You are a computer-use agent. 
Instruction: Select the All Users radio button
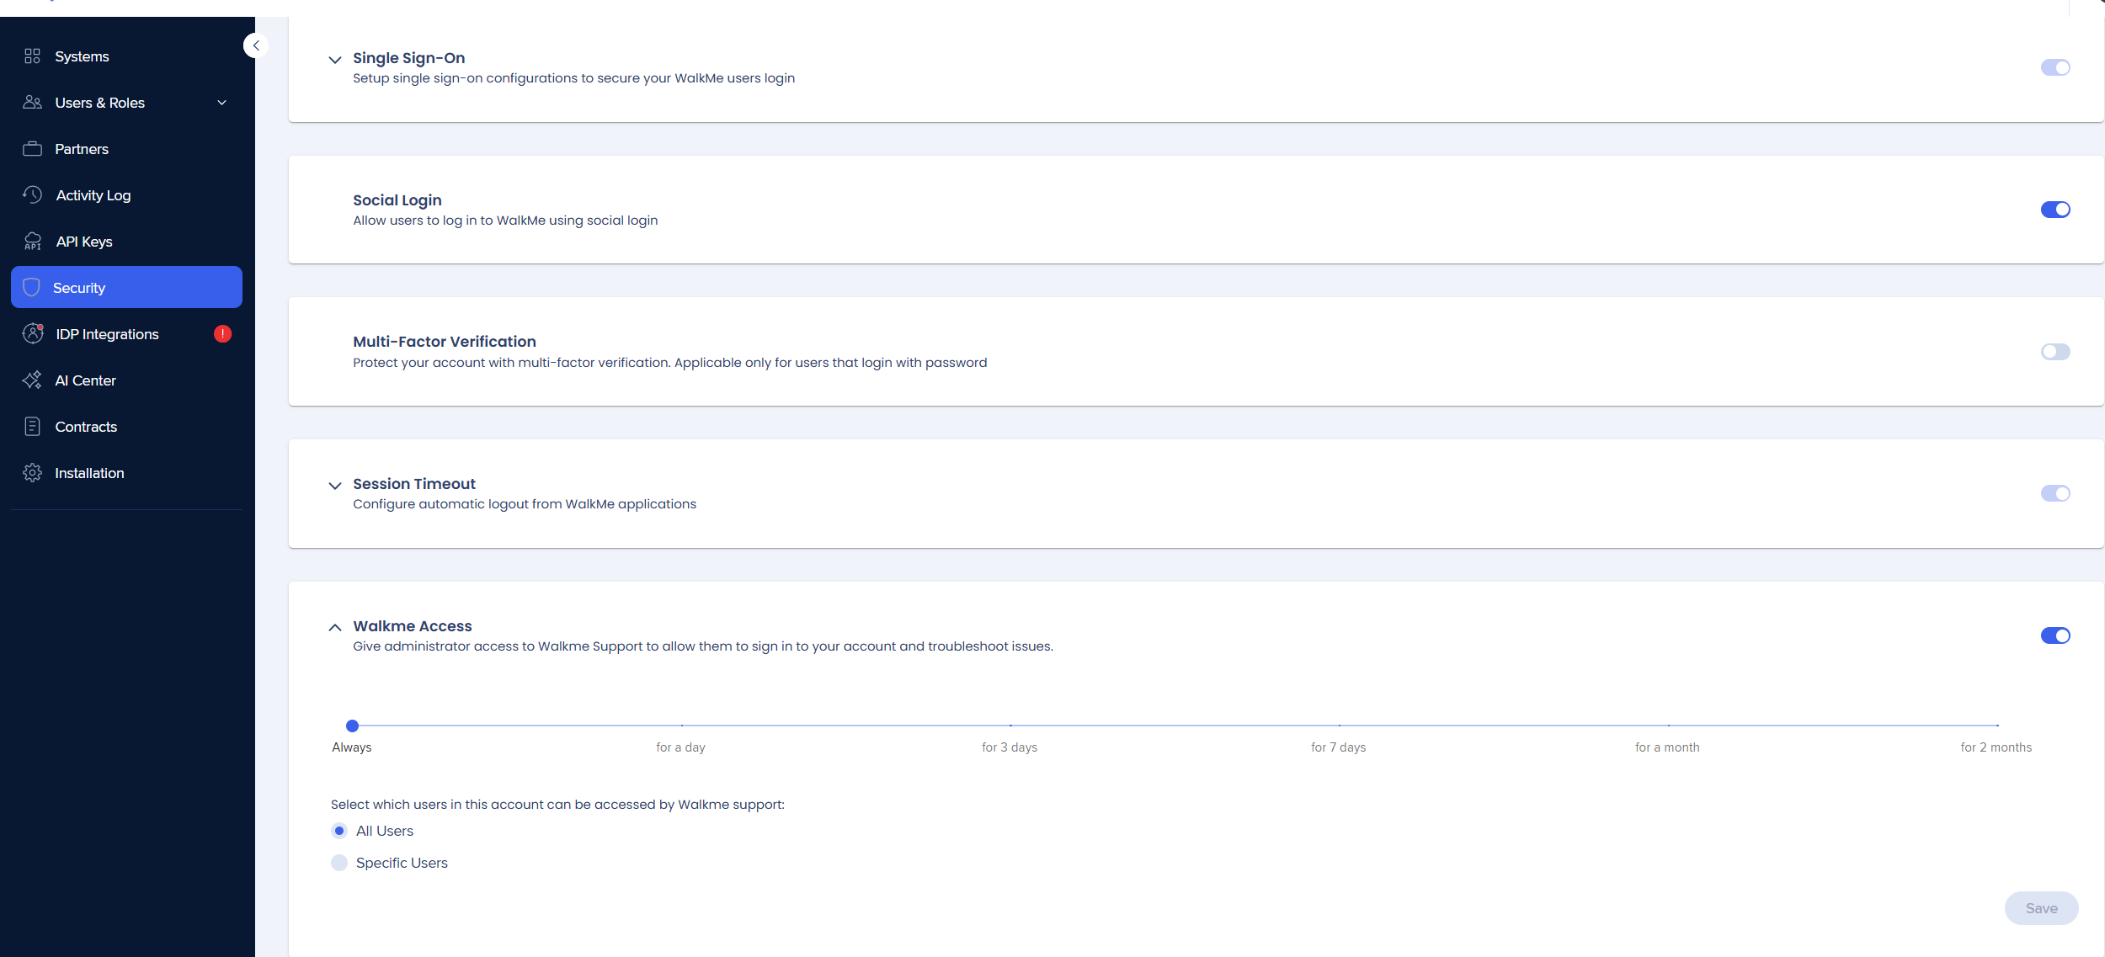[339, 831]
